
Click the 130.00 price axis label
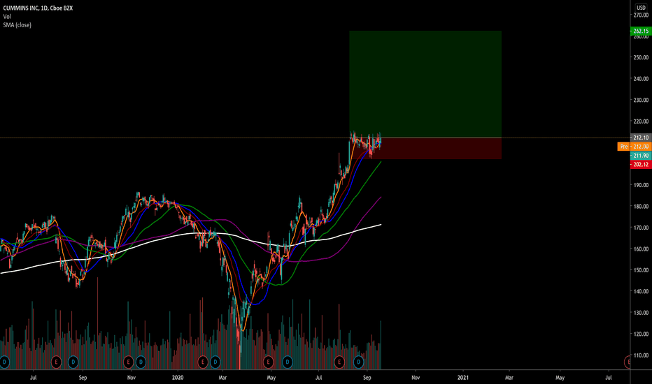[641, 313]
